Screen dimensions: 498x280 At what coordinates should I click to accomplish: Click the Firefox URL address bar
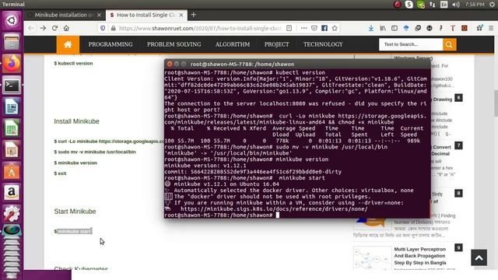[200, 28]
